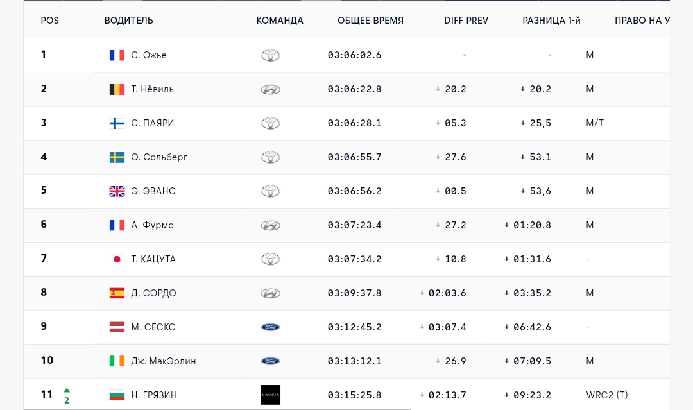The height and width of the screenshot is (410, 693).
Task: Sort by the POS column header
Action: [x=49, y=21]
